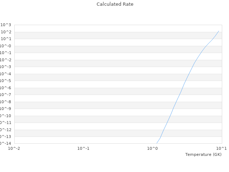Click the 10^2 y-axis tick label
The image size is (229, 172).
[6, 32]
